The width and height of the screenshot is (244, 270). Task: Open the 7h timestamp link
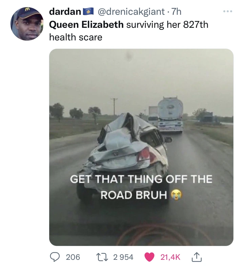[x=176, y=12]
